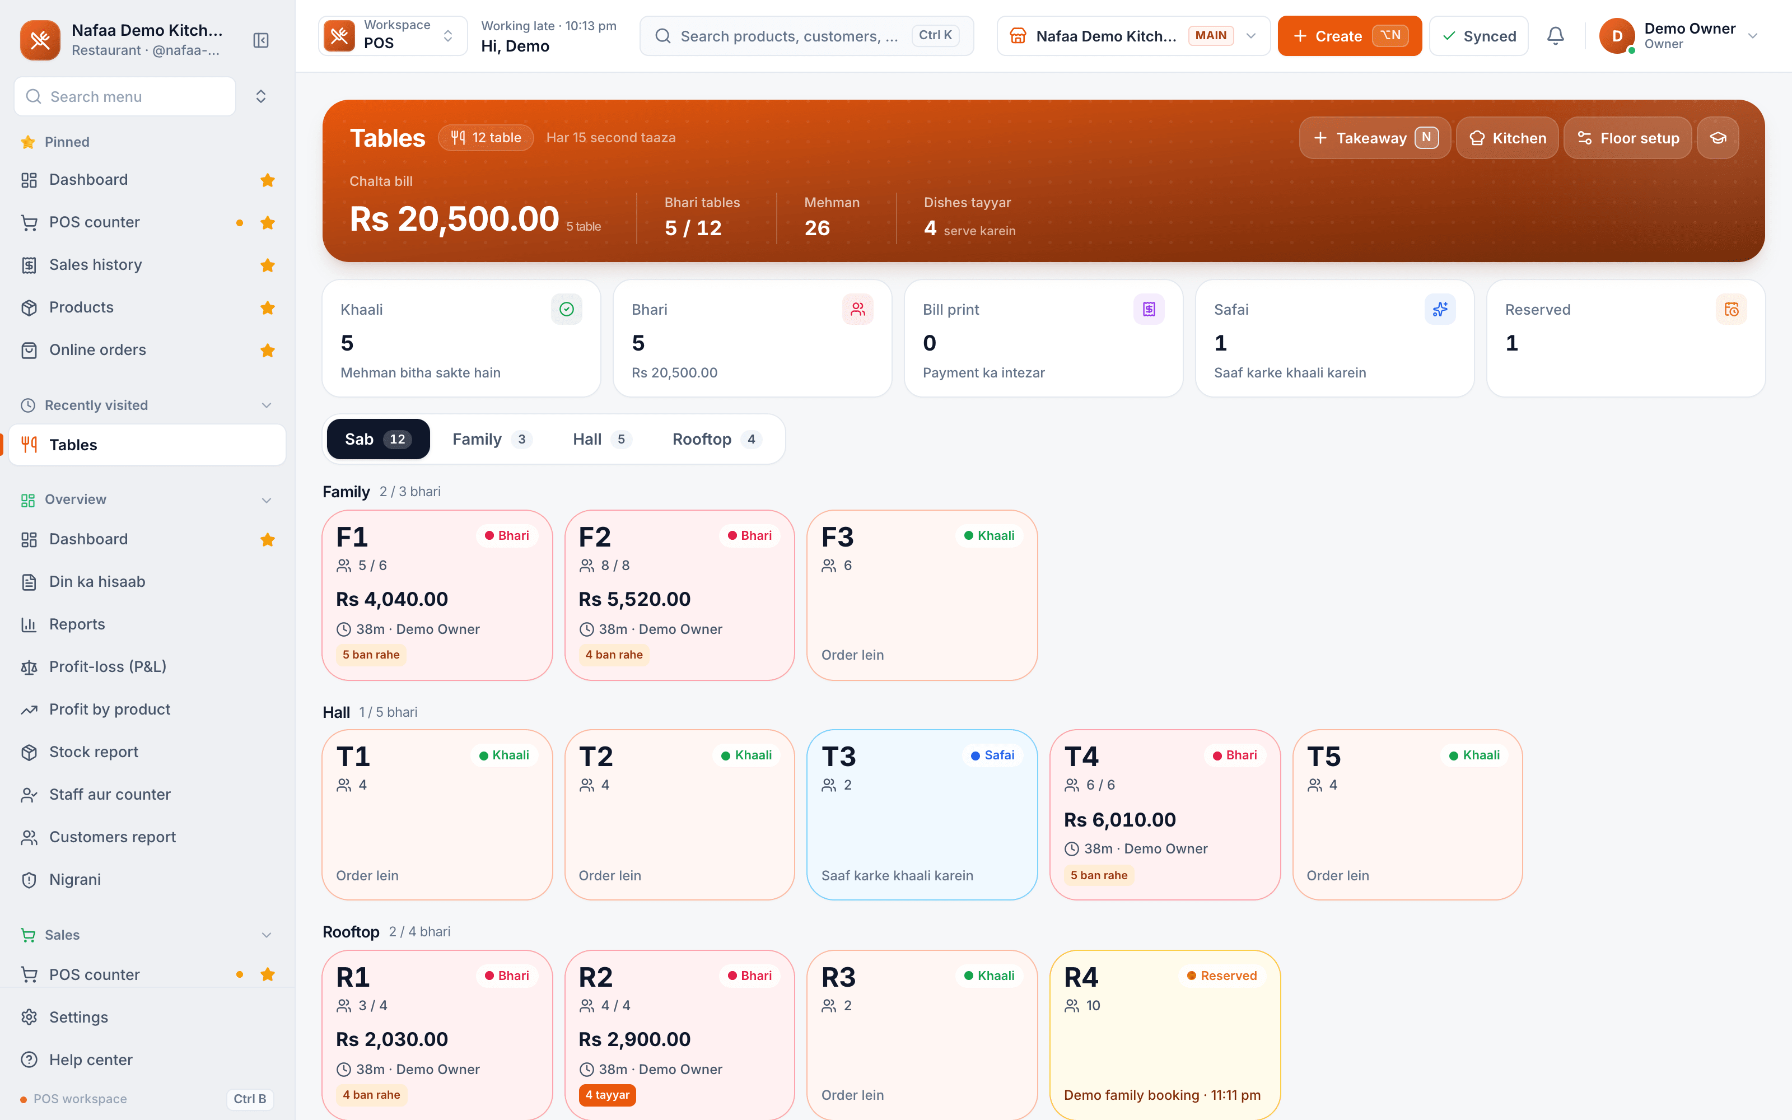This screenshot has width=1792, height=1120.
Task: Toggle the star on Overview Dashboard
Action: click(x=268, y=539)
